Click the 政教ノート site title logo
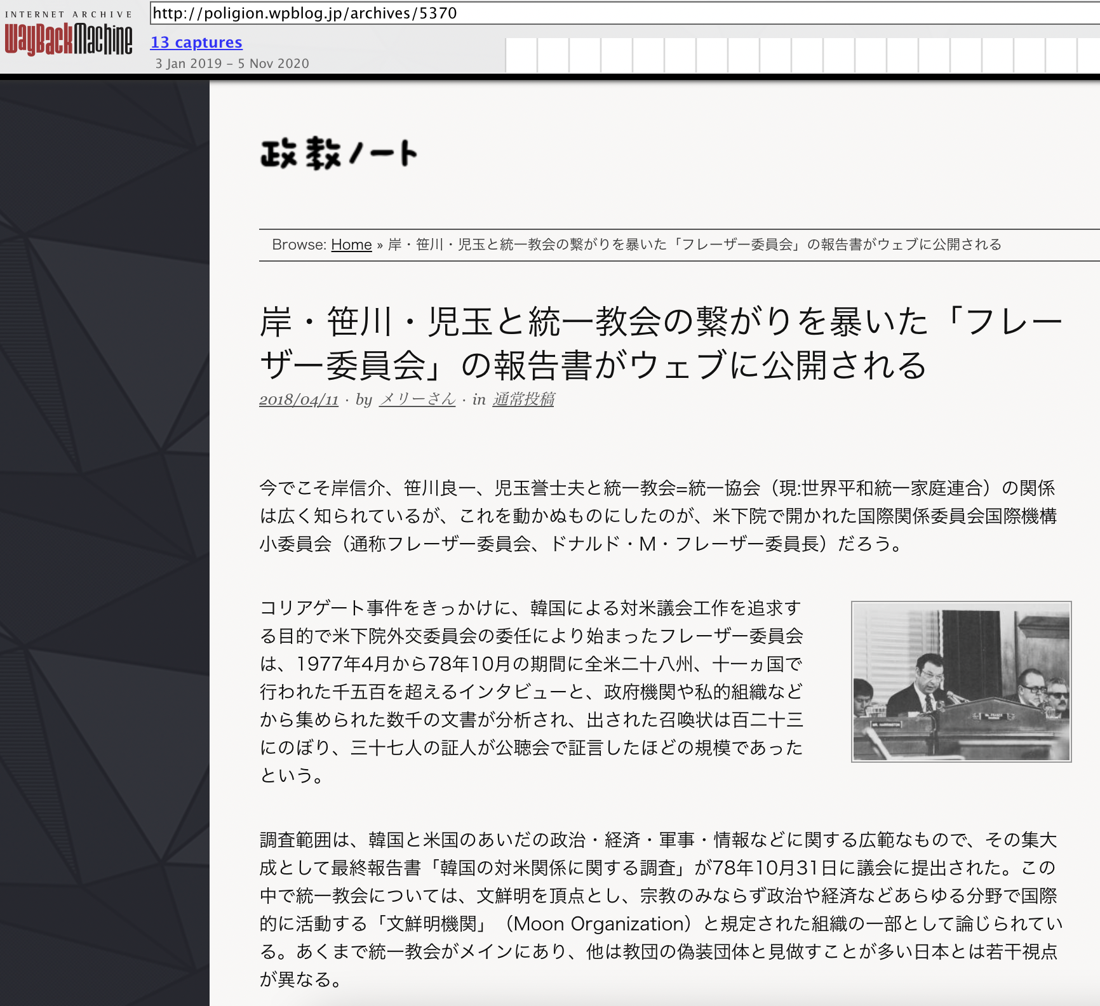 (x=339, y=154)
